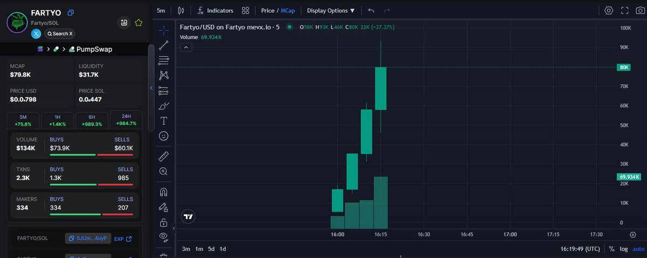The image size is (647, 258).
Task: Click the MCAP $79.8K card
Action: pyautogui.click(x=40, y=70)
